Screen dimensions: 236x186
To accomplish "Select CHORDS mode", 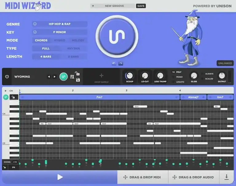I will pos(41,40).
